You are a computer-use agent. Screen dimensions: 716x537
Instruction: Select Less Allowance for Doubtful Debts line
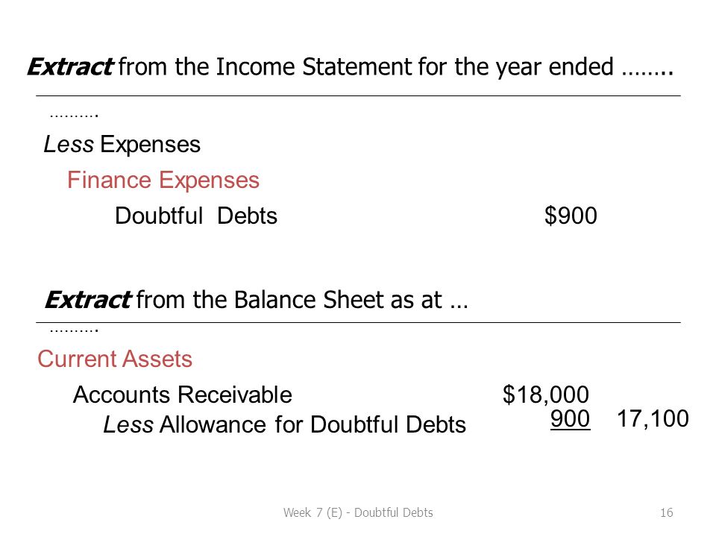(x=284, y=424)
